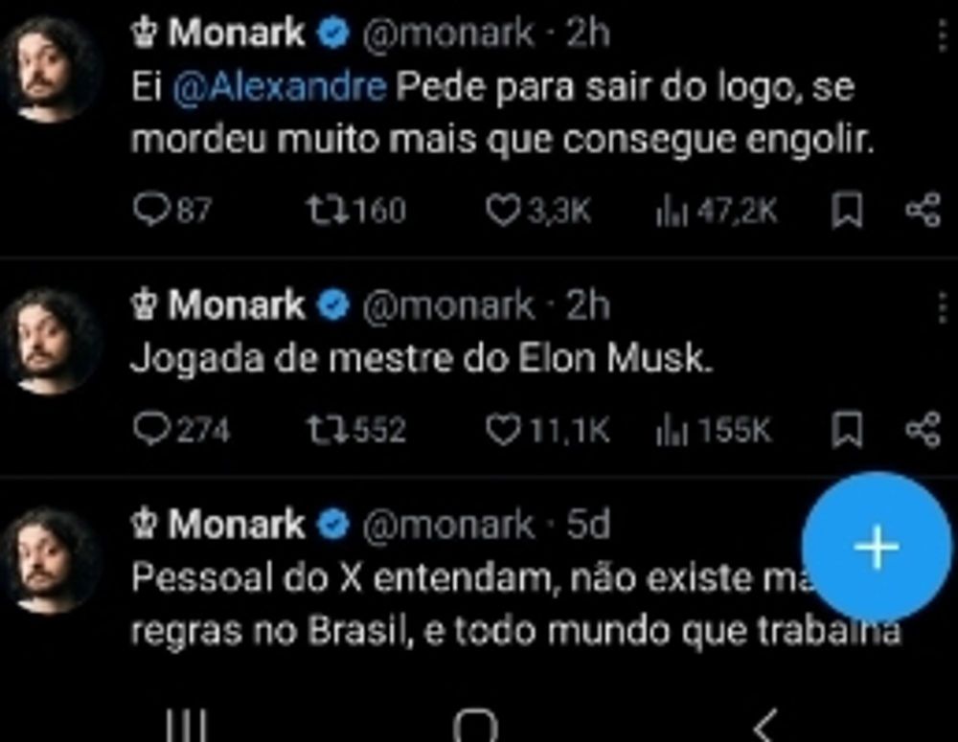Bookmark the 'Jogada de mestre' tweet

847,429
